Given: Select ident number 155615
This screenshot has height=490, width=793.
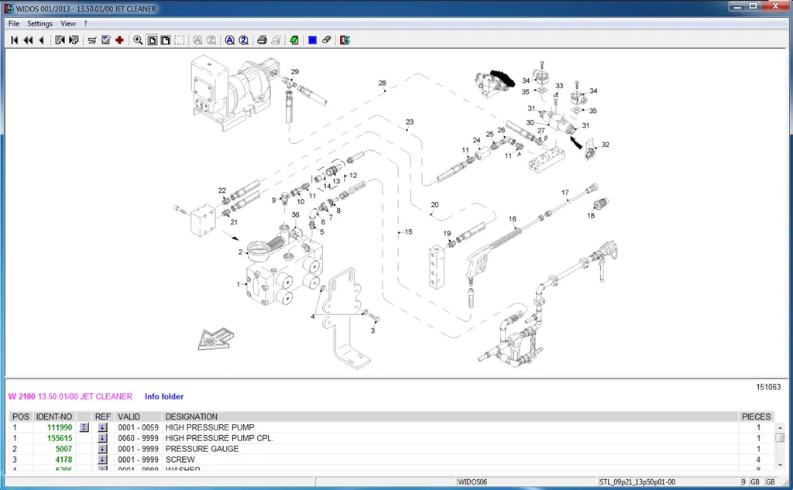Looking at the screenshot, I should [60, 438].
